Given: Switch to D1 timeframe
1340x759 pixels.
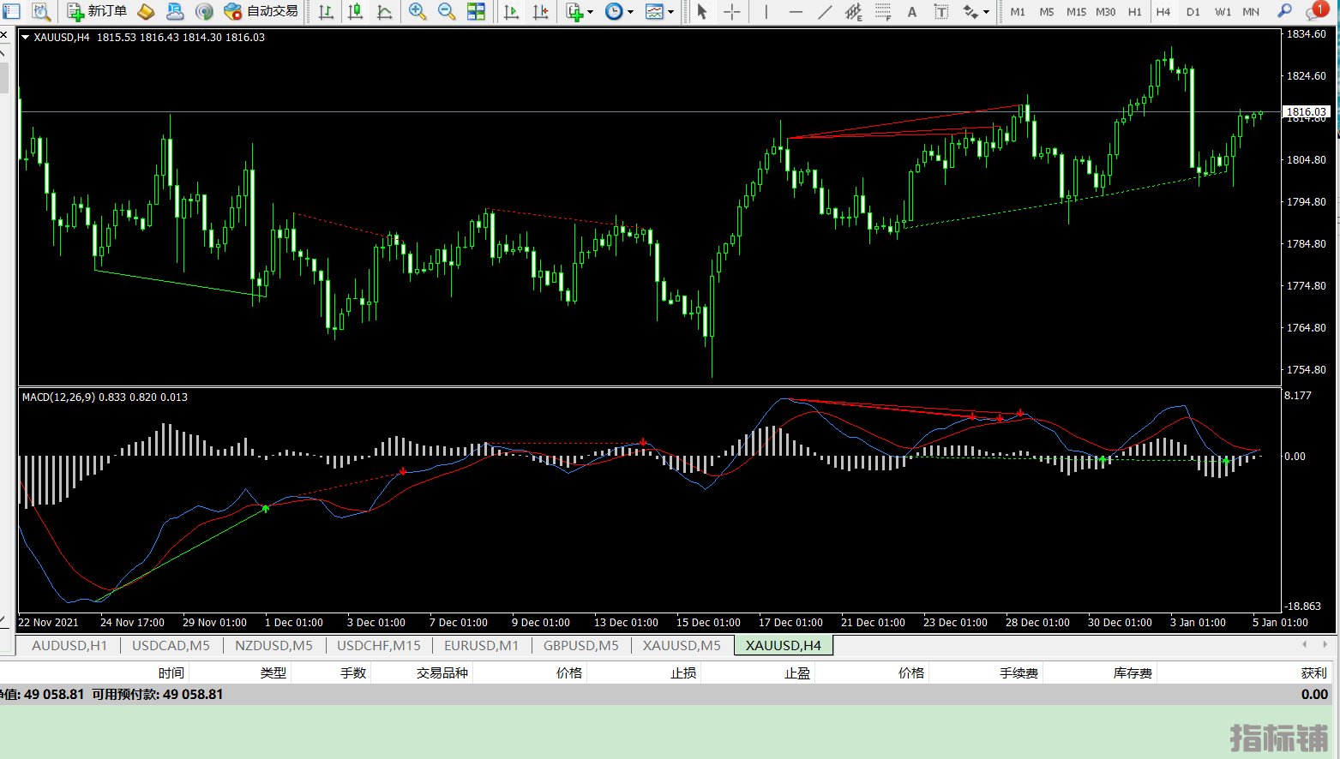Looking at the screenshot, I should coord(1193,11).
